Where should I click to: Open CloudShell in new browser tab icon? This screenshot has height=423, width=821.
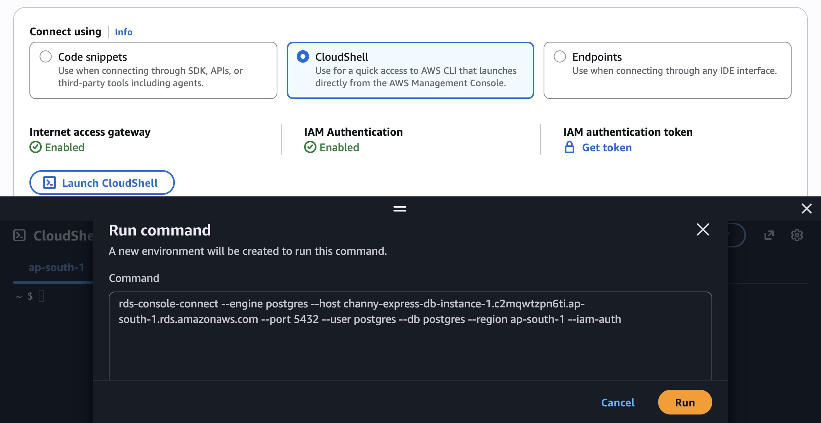click(769, 235)
